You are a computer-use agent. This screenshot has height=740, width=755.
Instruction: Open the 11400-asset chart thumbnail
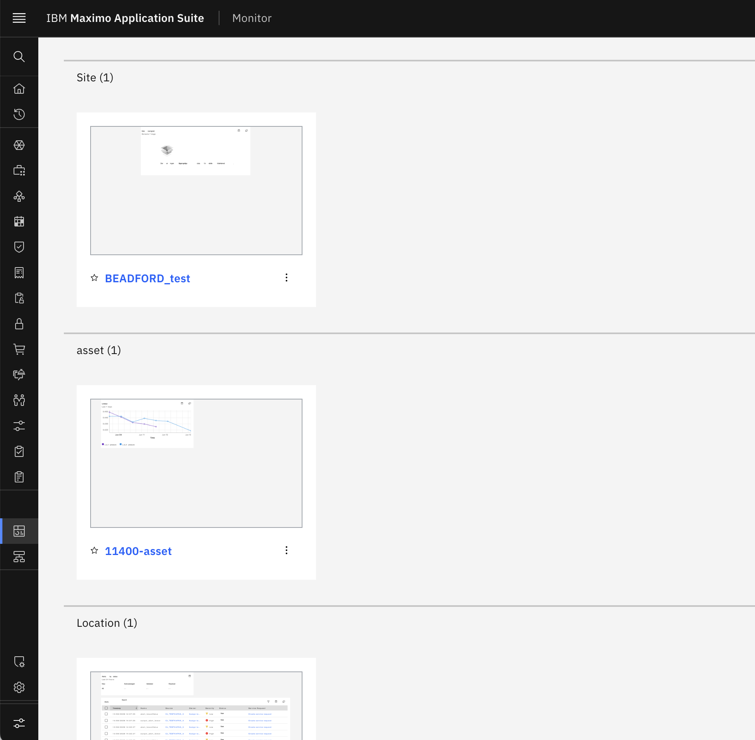coord(196,463)
